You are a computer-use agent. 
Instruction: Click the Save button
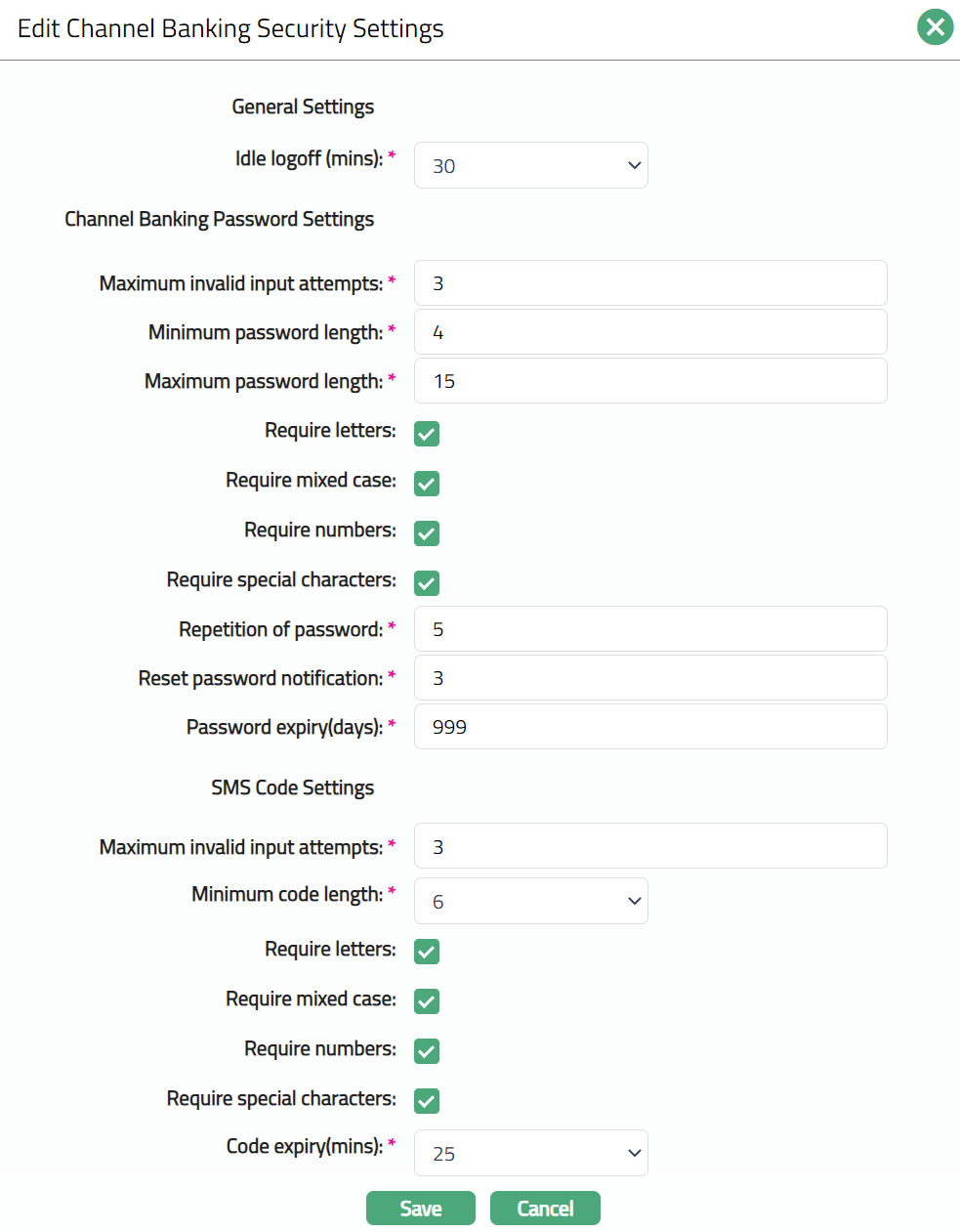point(420,1209)
